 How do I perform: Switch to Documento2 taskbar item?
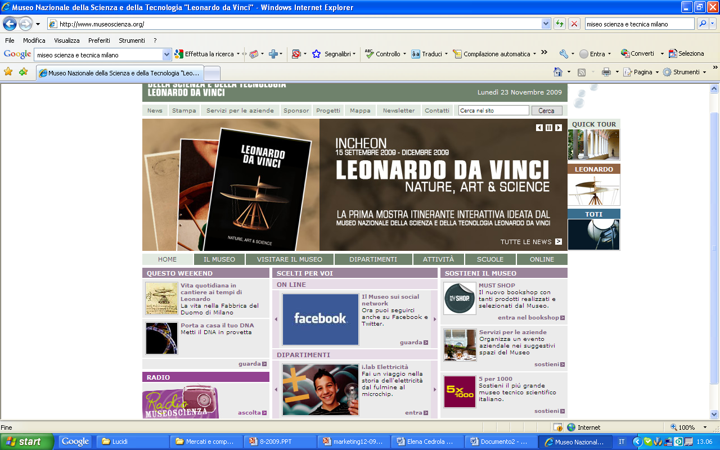(501, 442)
